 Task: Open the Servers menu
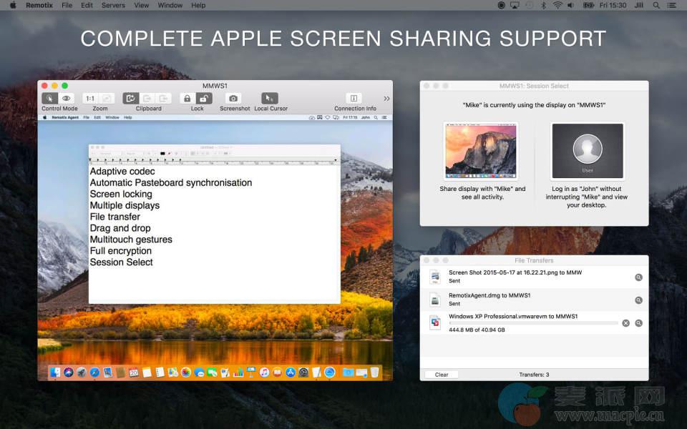(113, 5)
